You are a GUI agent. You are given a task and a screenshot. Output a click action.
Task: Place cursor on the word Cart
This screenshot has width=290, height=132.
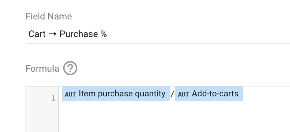pos(37,34)
